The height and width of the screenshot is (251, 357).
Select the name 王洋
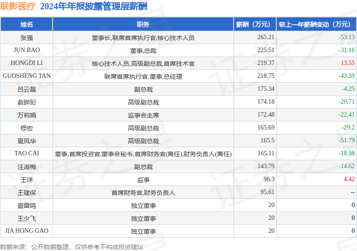click(x=27, y=180)
